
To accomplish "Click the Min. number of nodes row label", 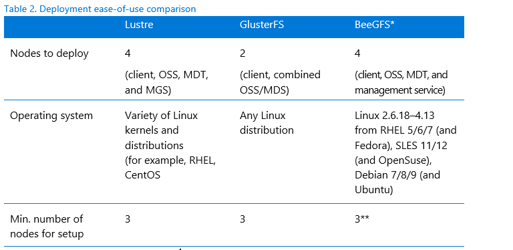I will [47, 227].
